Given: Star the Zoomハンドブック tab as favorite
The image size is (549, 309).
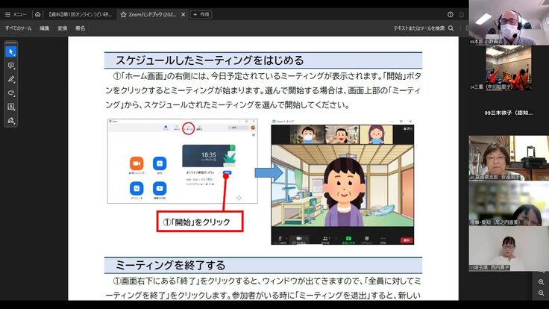Looking at the screenshot, I should (124, 14).
